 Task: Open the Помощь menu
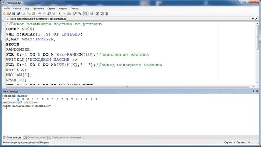coord(75,9)
